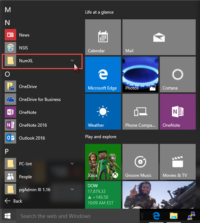Screen dimensions: 200x223
Task: Click the Windows Start button
Action: (x=8, y=216)
